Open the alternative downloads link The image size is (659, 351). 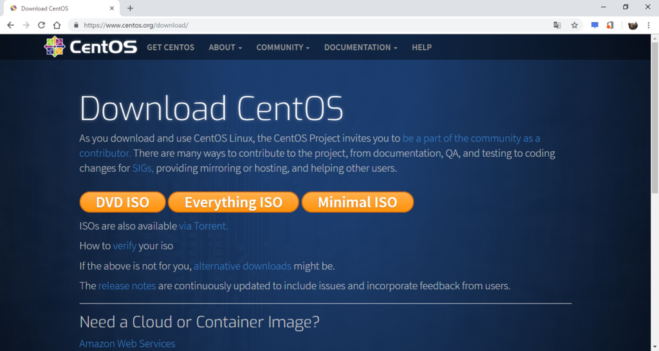pyautogui.click(x=243, y=266)
